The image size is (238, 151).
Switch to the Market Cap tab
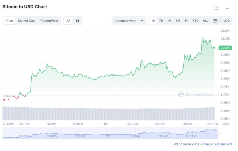coord(26,21)
